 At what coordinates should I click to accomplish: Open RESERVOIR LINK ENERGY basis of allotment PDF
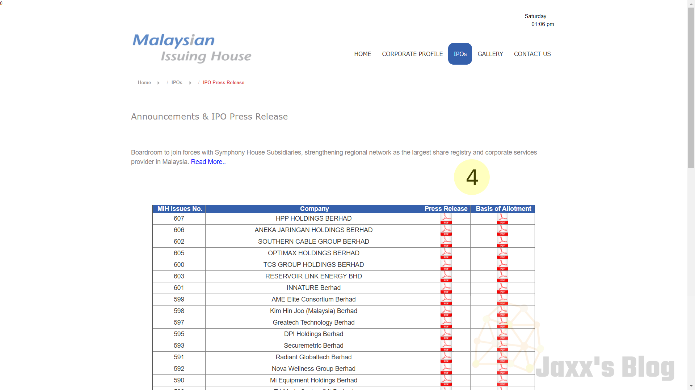(503, 276)
